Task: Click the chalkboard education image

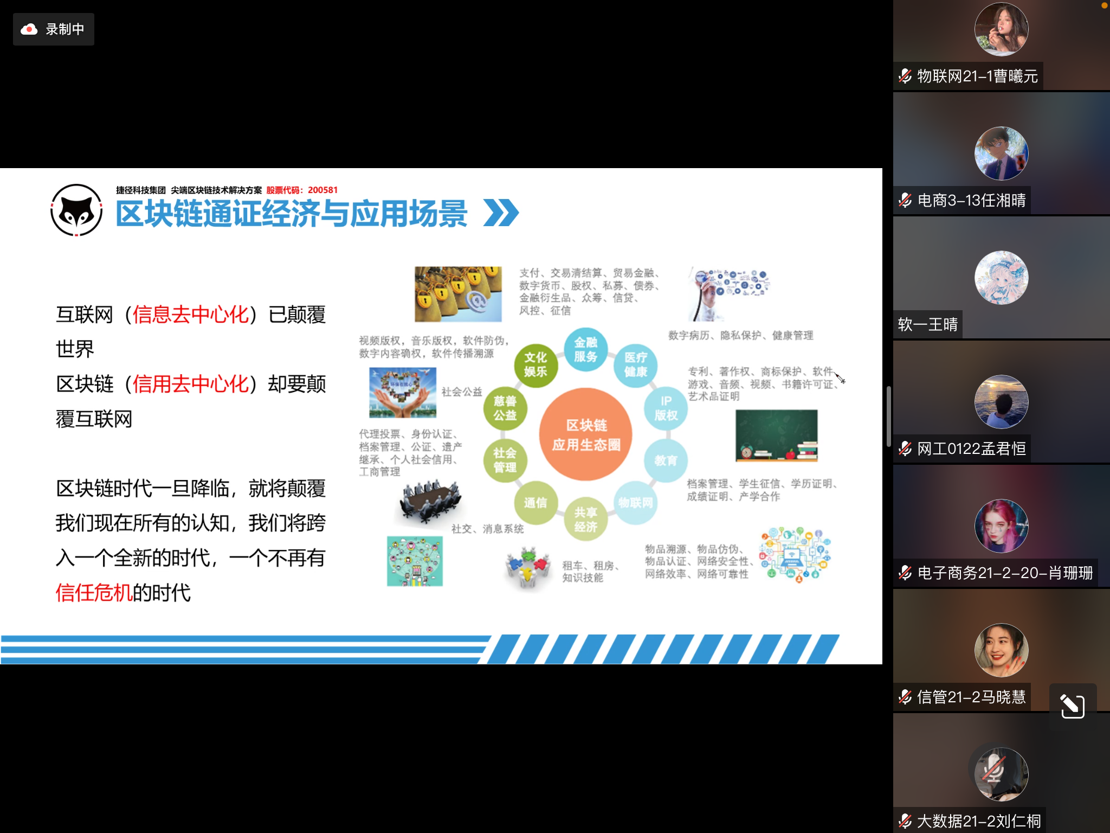Action: coord(776,436)
